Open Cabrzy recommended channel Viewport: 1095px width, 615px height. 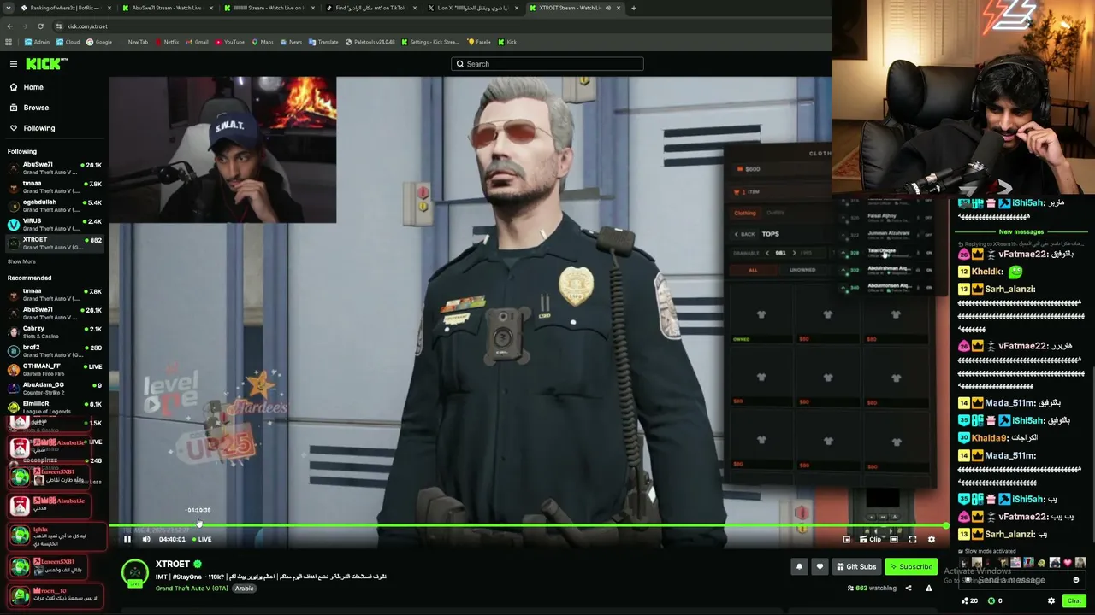pyautogui.click(x=54, y=332)
